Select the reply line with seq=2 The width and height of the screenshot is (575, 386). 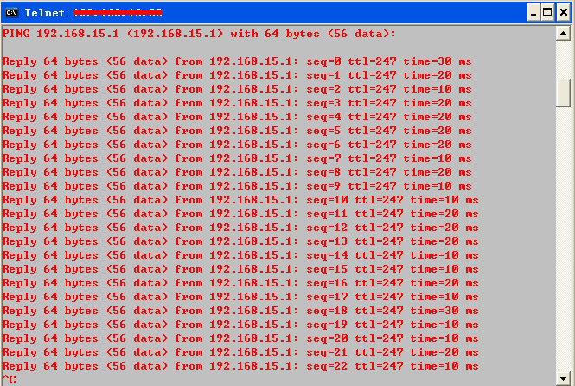click(237, 89)
